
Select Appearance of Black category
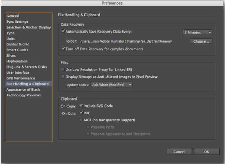click(x=23, y=90)
